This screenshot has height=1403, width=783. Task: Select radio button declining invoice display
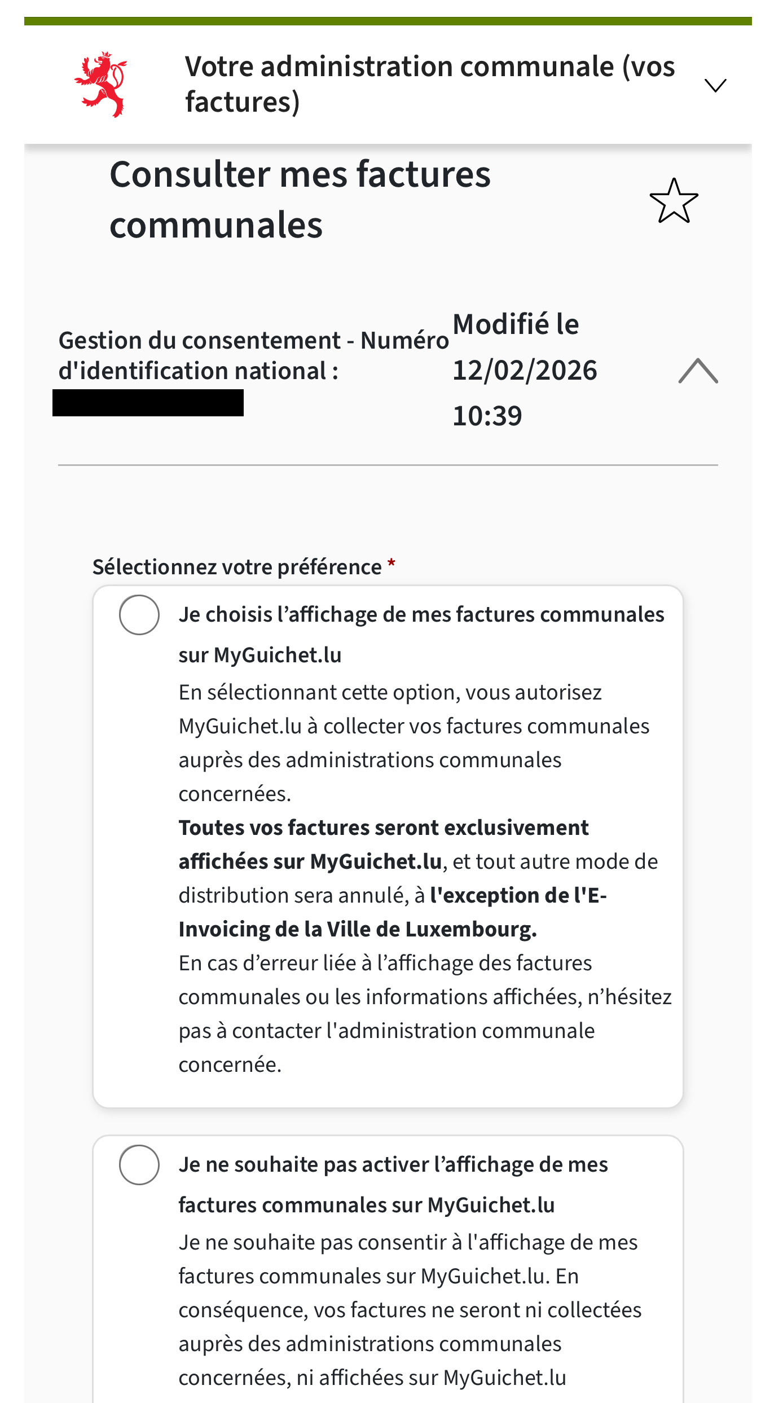(x=139, y=1165)
